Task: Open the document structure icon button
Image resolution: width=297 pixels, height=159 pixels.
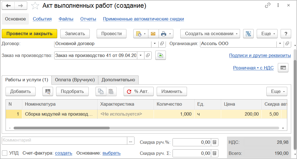Action: 248,34
